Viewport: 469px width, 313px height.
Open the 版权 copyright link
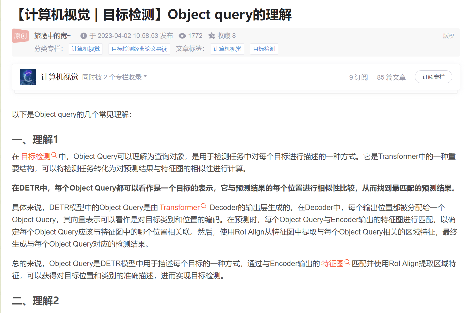pyautogui.click(x=448, y=36)
